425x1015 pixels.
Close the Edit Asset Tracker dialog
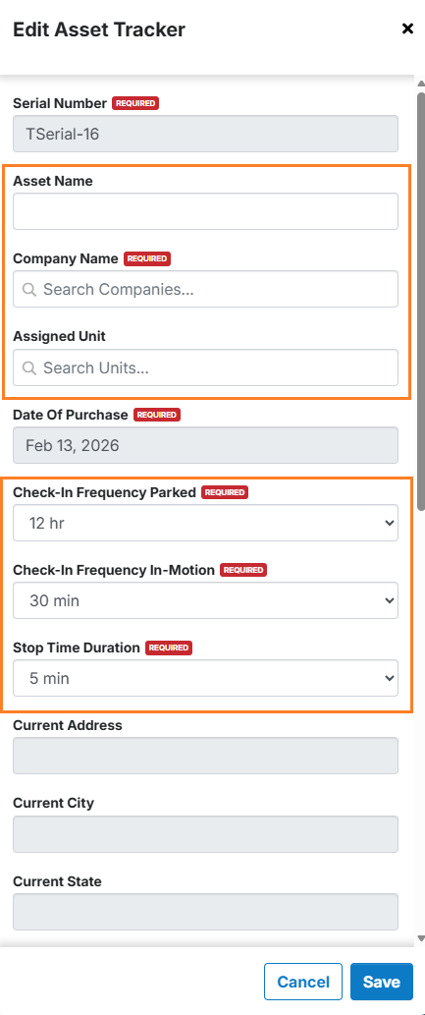pyautogui.click(x=407, y=28)
